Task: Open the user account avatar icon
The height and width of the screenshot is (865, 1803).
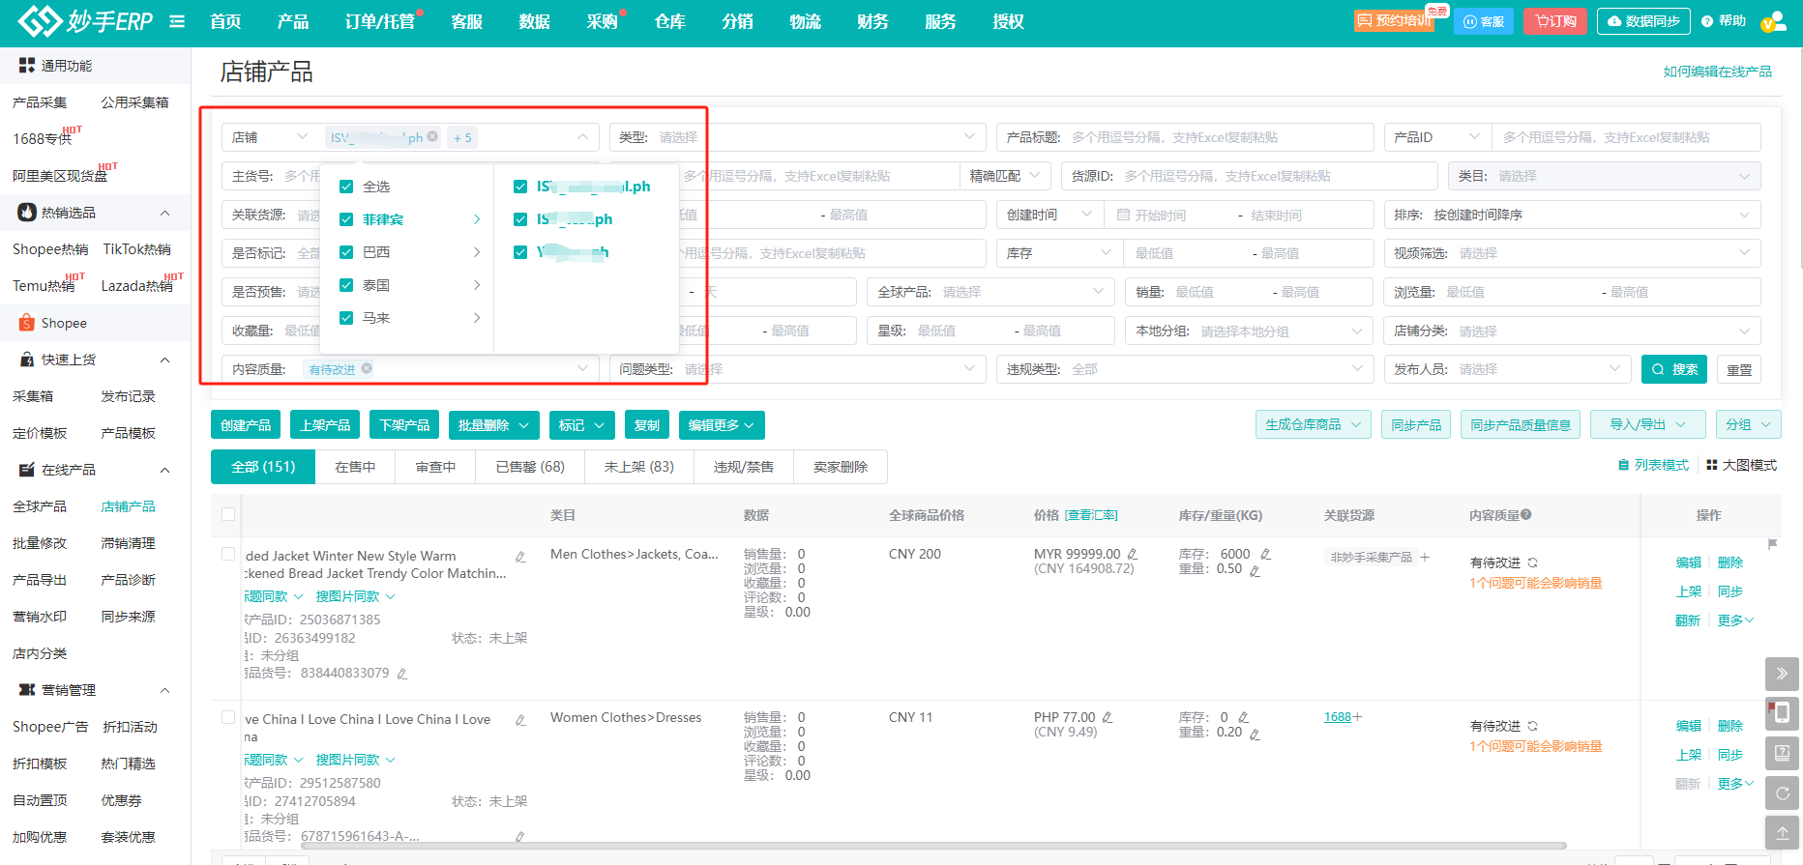Action: (1772, 21)
